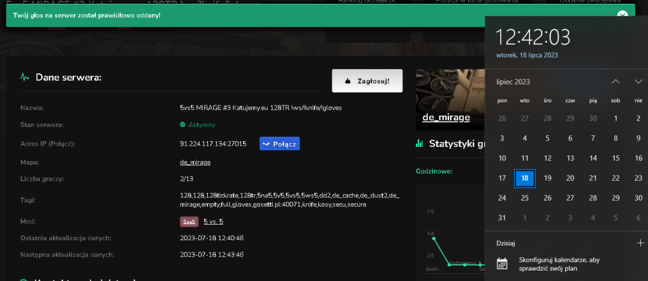648x281 pixels.
Task: Click the bar chart icon beside Statystyki
Action: pos(419,144)
